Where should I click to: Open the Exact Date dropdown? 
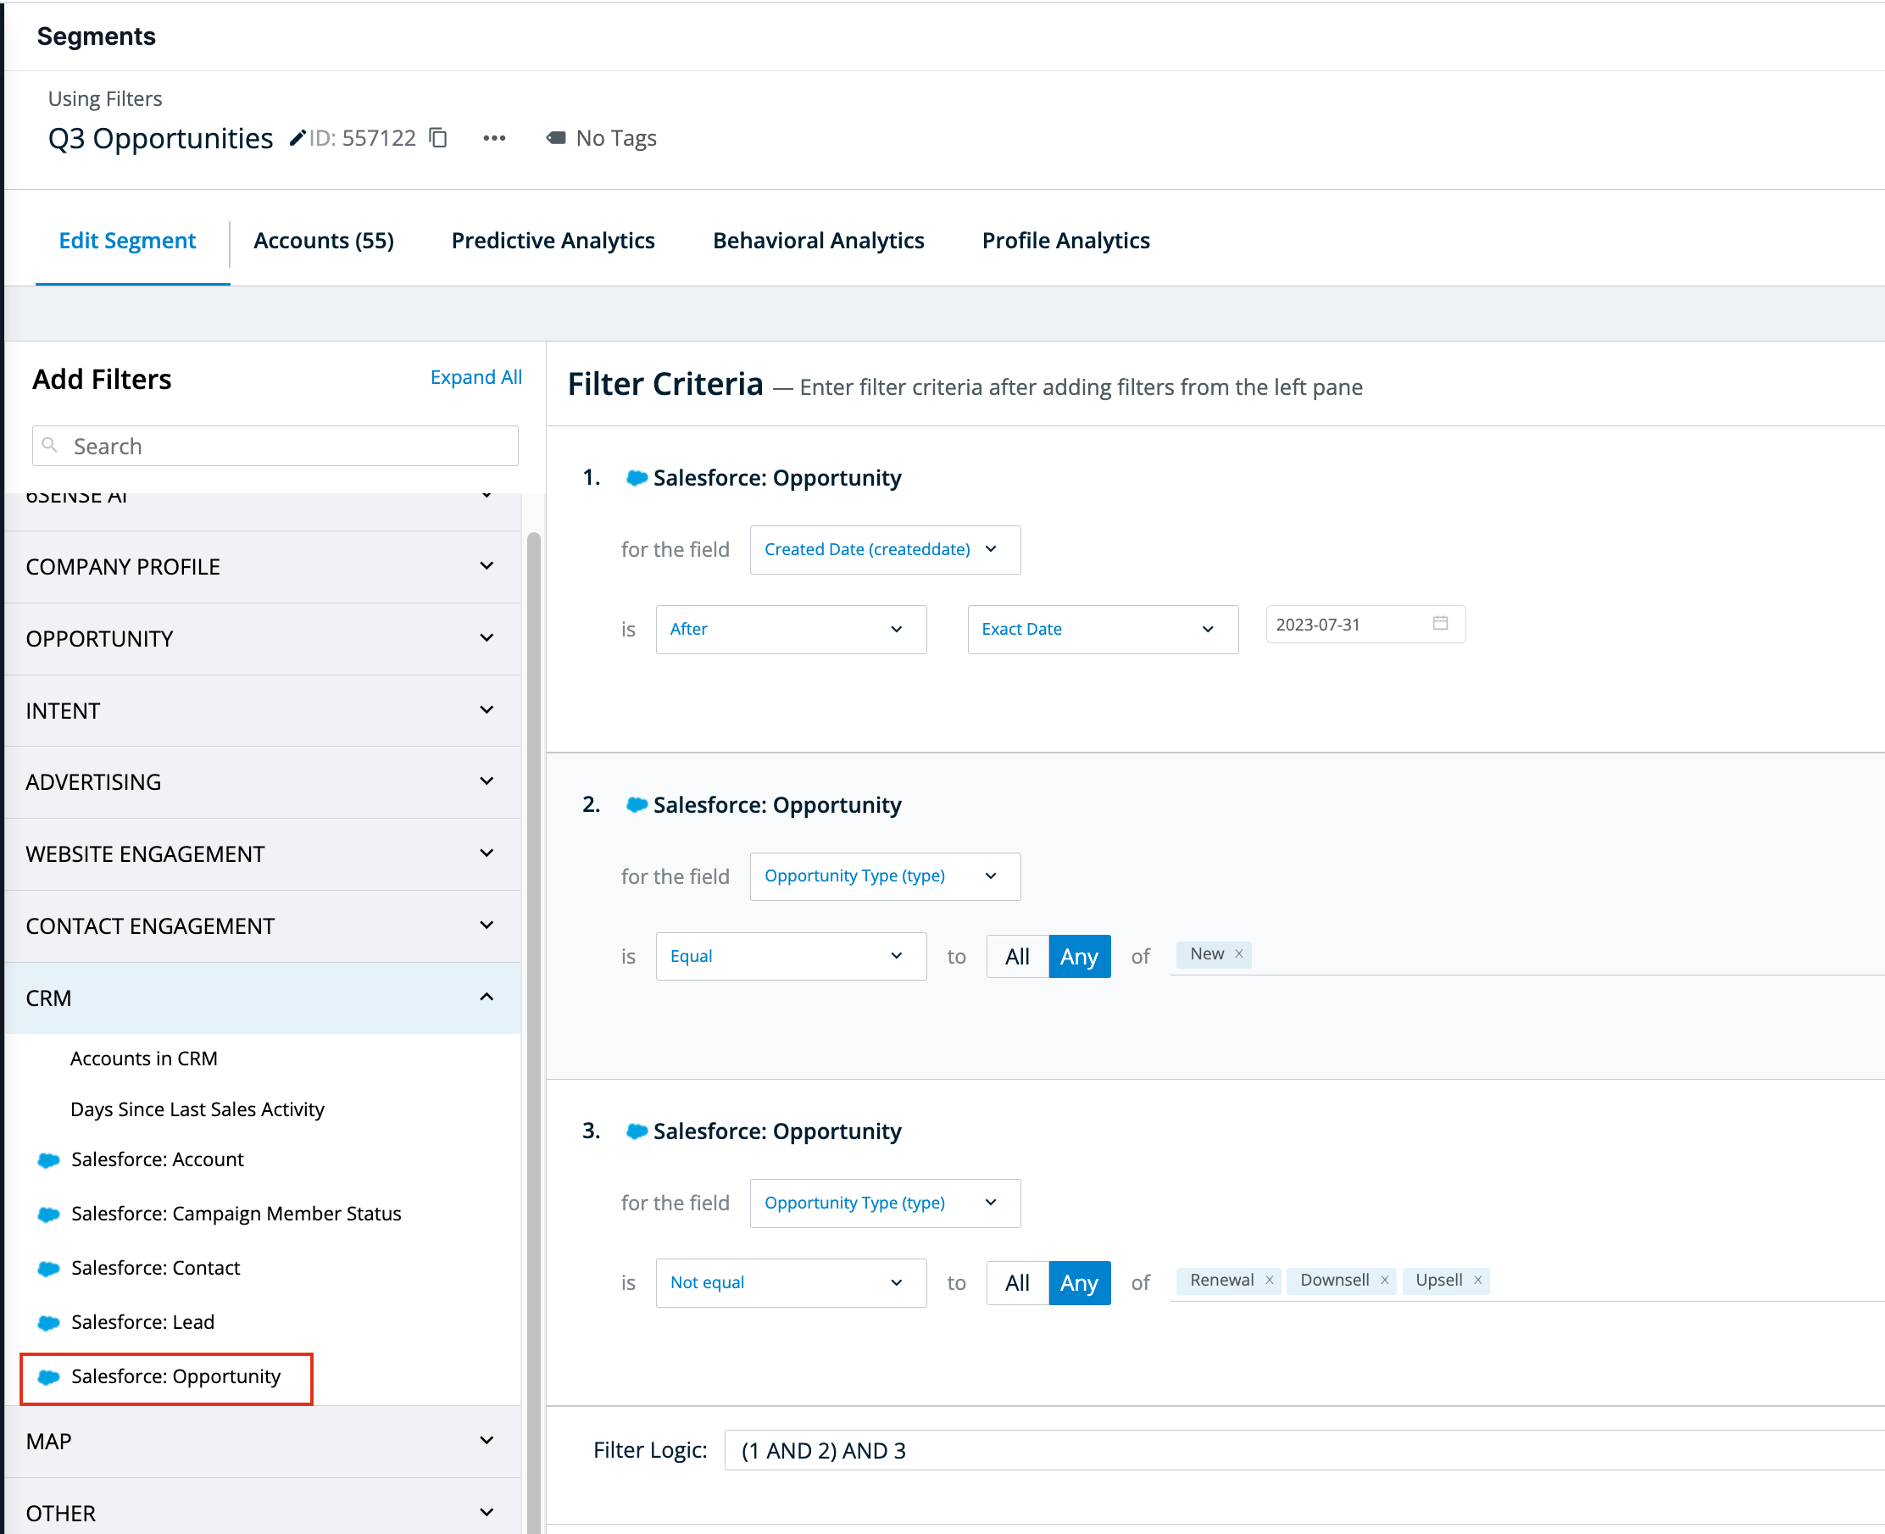tap(1102, 629)
